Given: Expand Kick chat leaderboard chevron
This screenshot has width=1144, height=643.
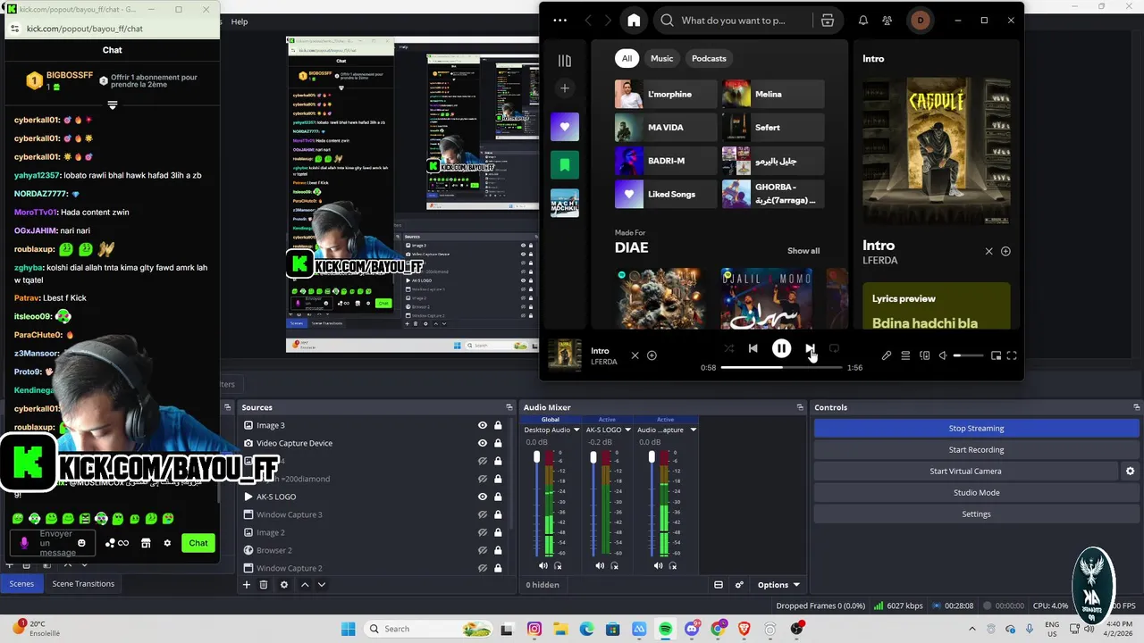Looking at the screenshot, I should pos(113,104).
